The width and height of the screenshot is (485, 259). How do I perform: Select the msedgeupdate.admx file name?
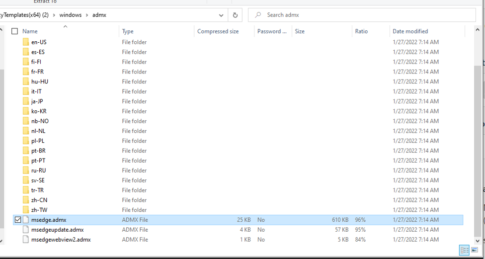(58, 230)
